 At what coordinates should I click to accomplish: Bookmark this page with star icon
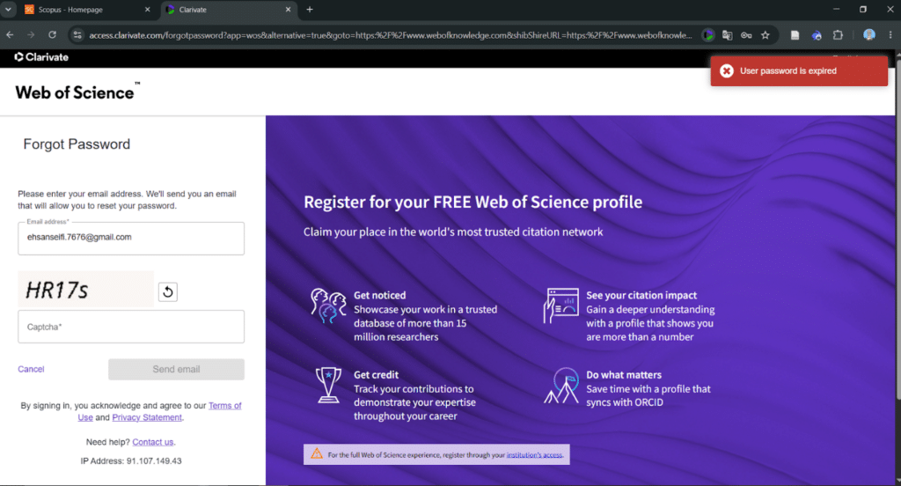point(765,35)
